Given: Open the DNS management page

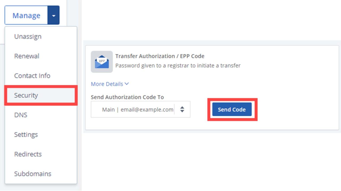Looking at the screenshot, I should tap(21, 115).
